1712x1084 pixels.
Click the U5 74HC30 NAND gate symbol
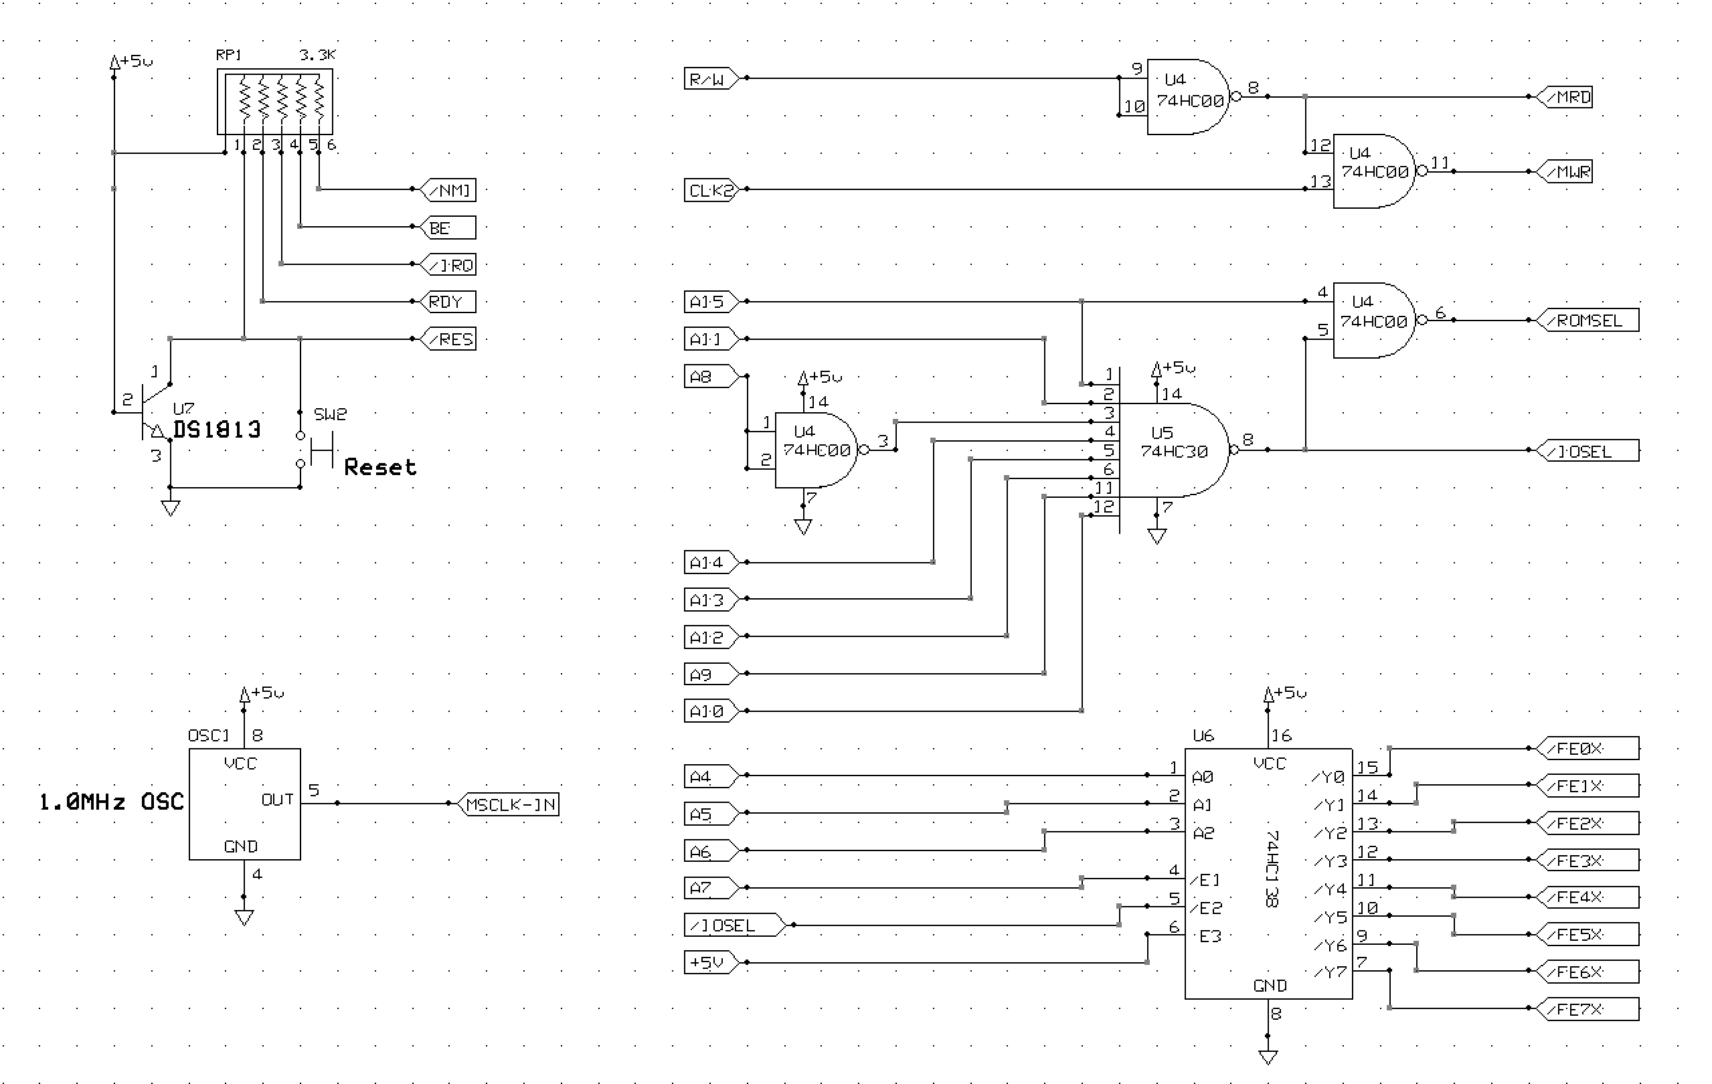click(x=1173, y=449)
